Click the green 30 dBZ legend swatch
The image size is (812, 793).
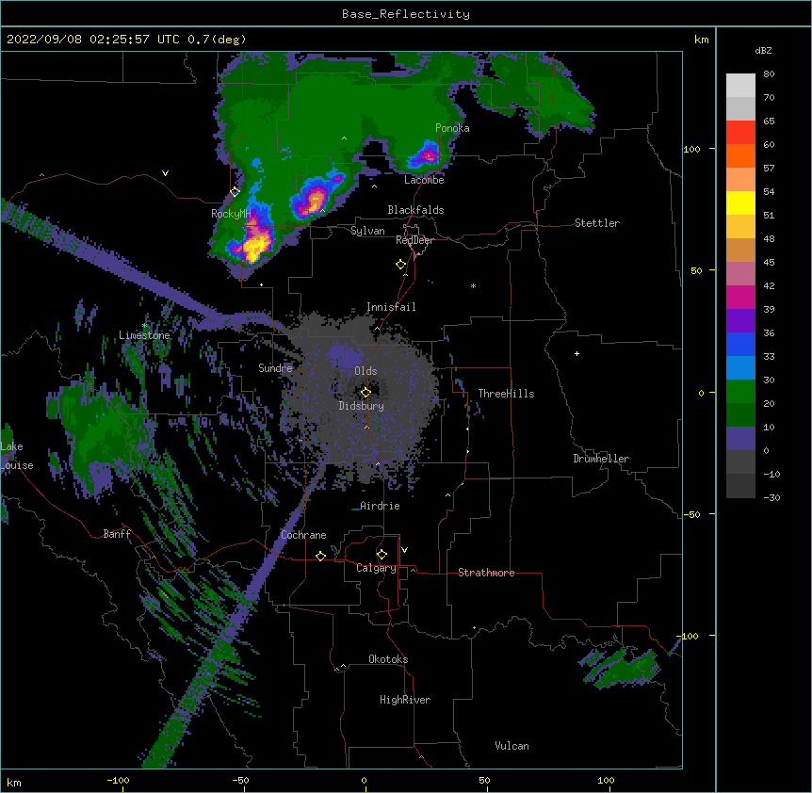[x=740, y=392]
